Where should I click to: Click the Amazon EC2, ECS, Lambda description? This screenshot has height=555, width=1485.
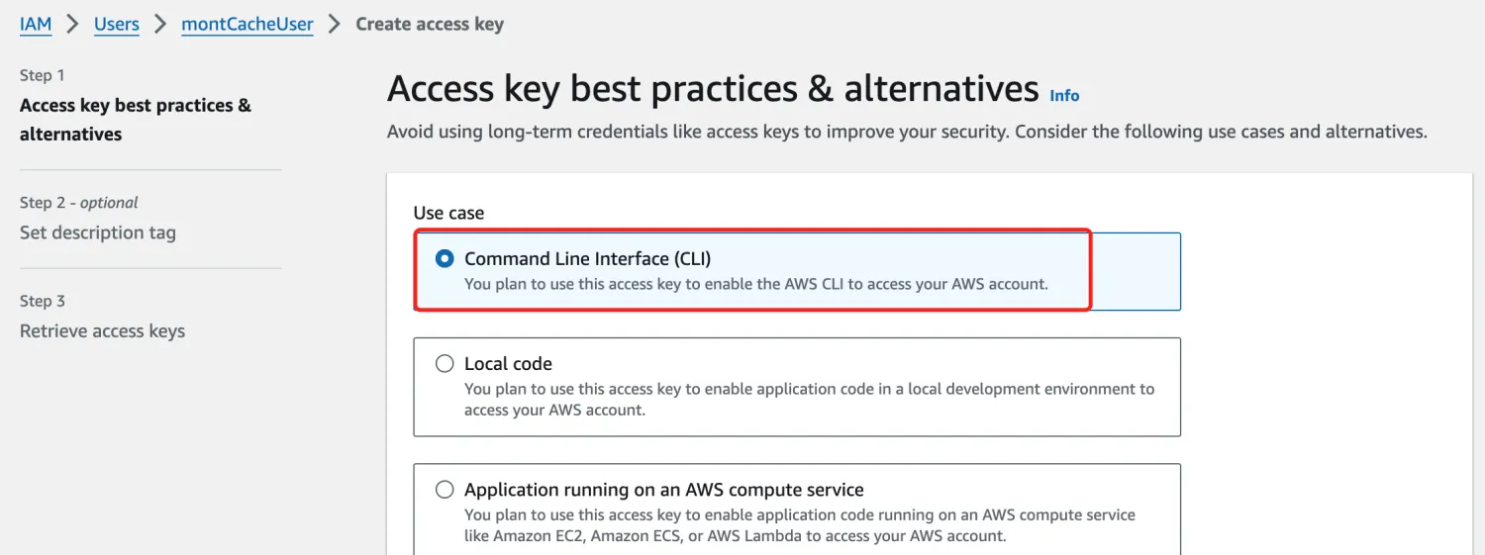800,526
